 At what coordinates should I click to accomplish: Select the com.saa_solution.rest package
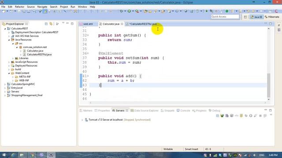pyautogui.click(x=35, y=47)
